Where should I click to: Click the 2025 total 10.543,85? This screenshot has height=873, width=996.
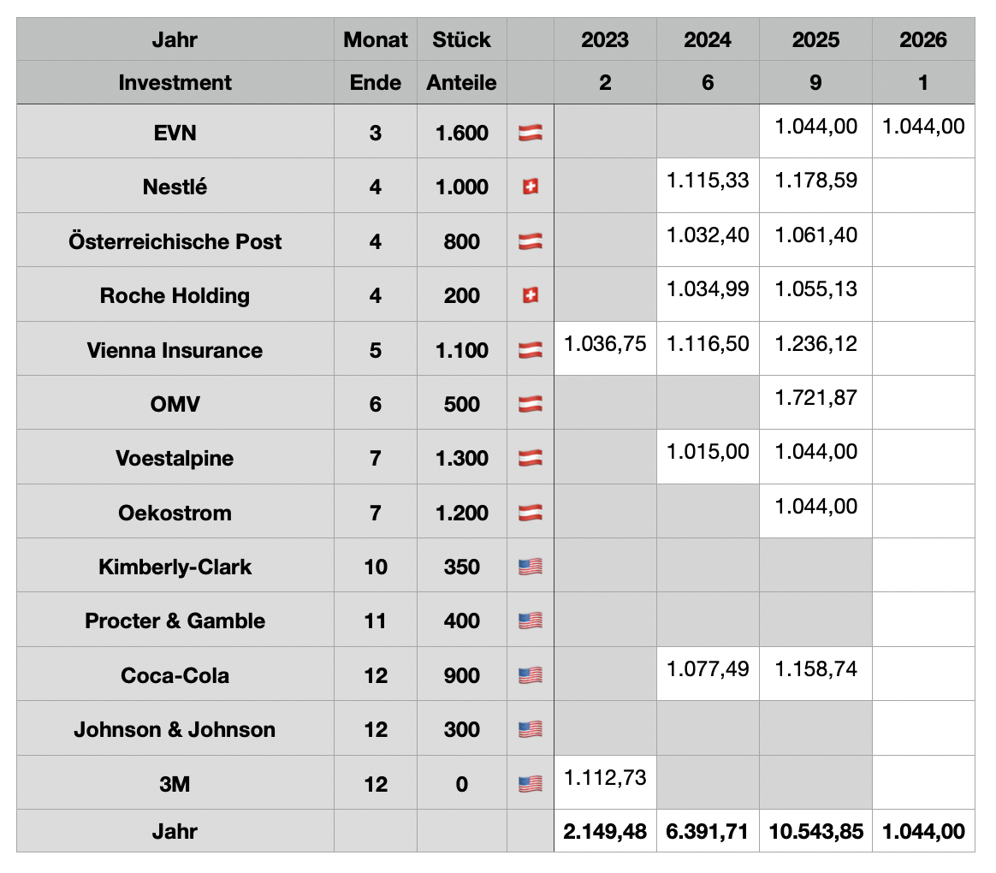tap(815, 831)
